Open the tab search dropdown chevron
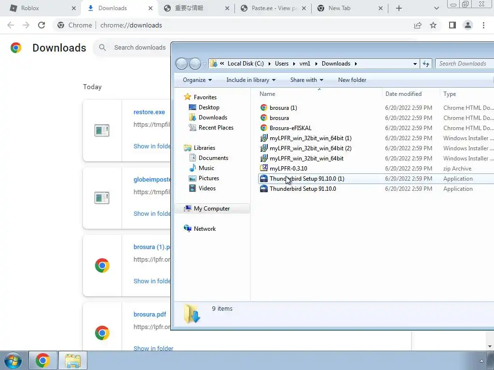 (x=436, y=9)
